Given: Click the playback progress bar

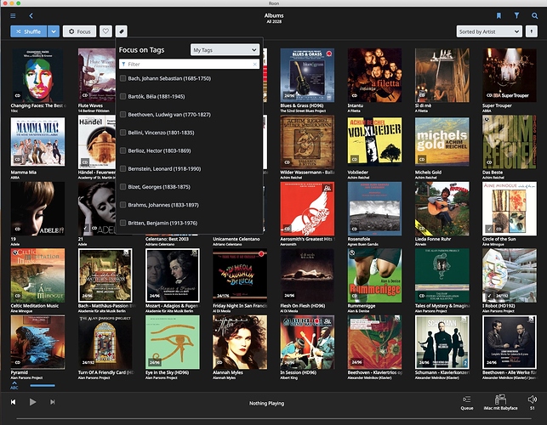Looking at the screenshot, I should (273, 418).
